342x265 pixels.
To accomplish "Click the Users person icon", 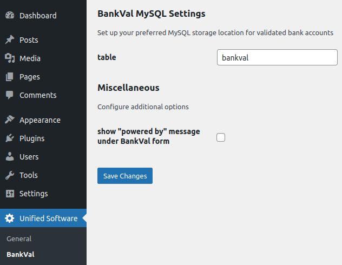I will pyautogui.click(x=10, y=156).
